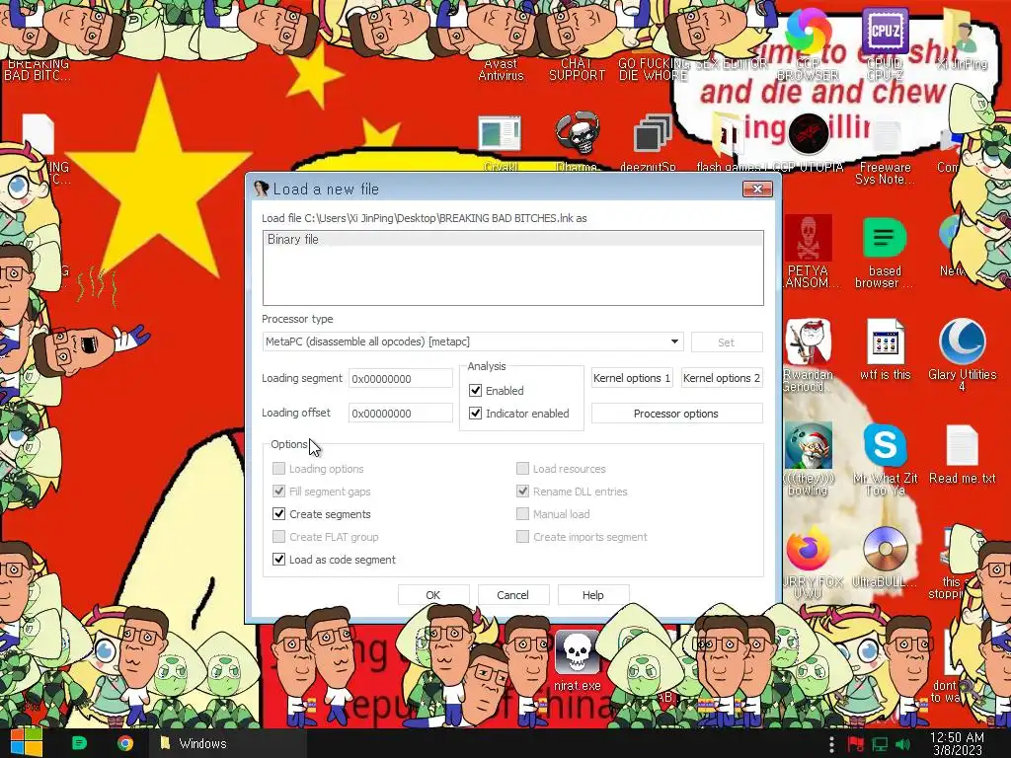Open the volume tray icon

903,744
